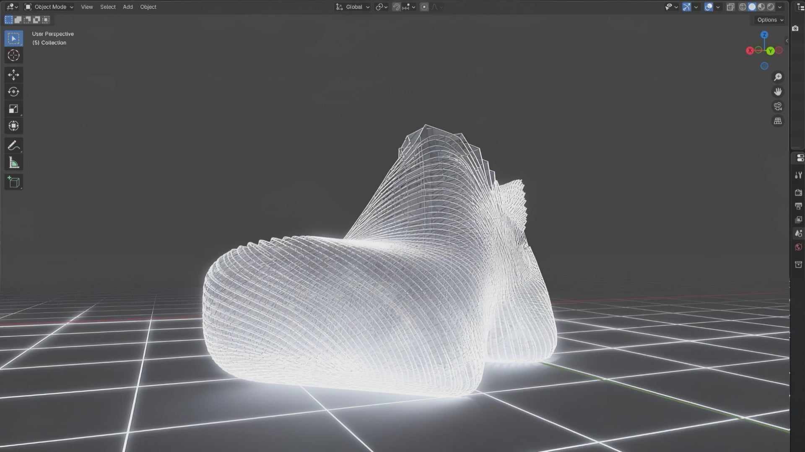Click the Transform tool icon

(13, 126)
